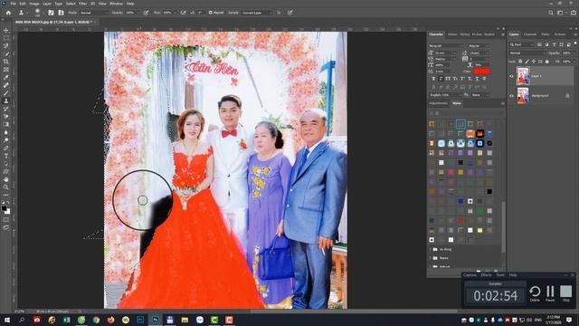579x326 pixels.
Task: Toggle Faux Bold in Character panel
Action: [433, 79]
